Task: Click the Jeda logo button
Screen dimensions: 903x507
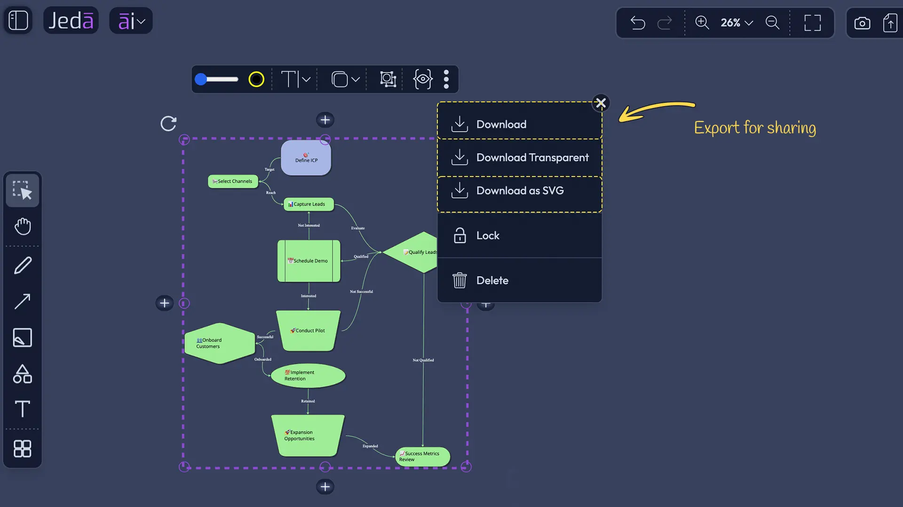Action: coord(71,21)
